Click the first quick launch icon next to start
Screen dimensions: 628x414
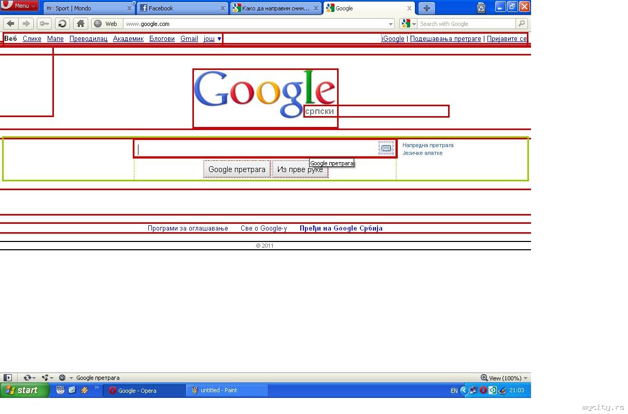click(x=61, y=390)
